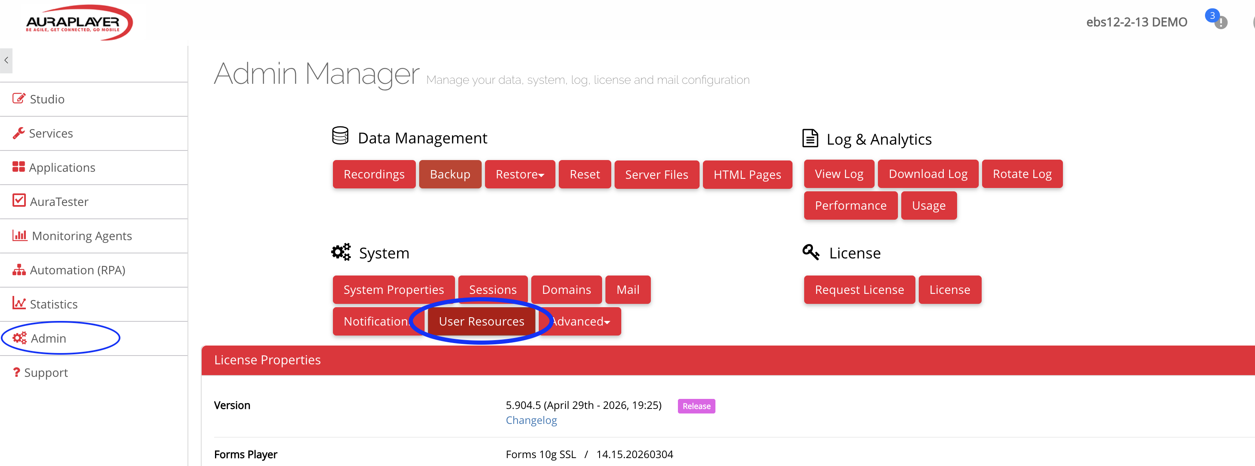Click the Automation (RPA) sitemap icon

pyautogui.click(x=19, y=270)
